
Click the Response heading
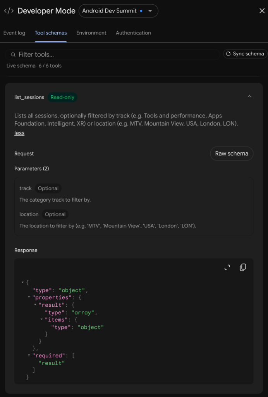point(26,250)
